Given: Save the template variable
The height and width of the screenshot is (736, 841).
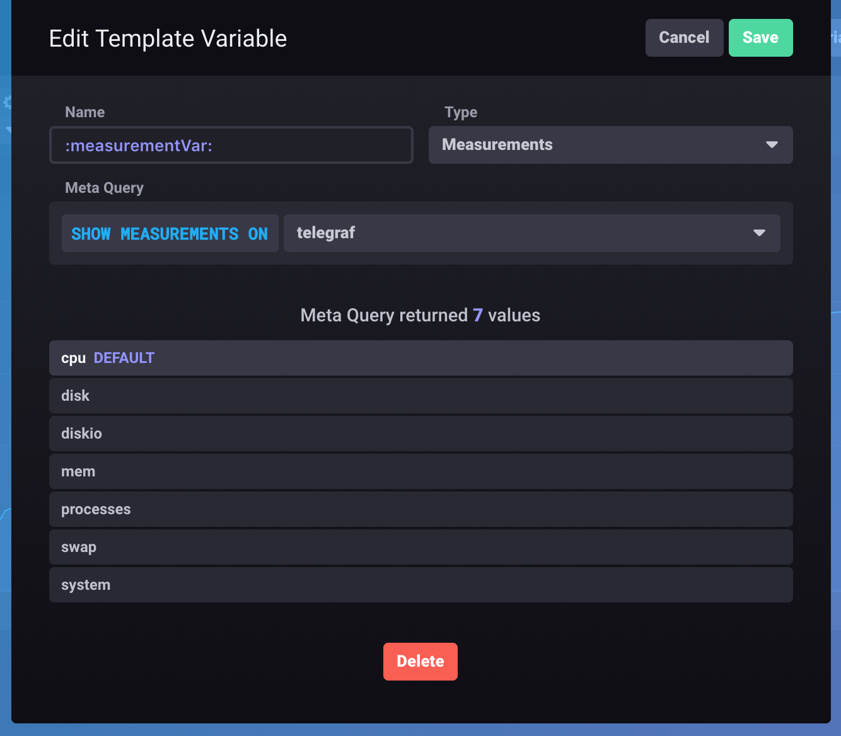Looking at the screenshot, I should point(760,37).
